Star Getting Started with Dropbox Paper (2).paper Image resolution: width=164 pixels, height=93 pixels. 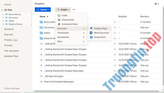pyautogui.click(x=115, y=49)
